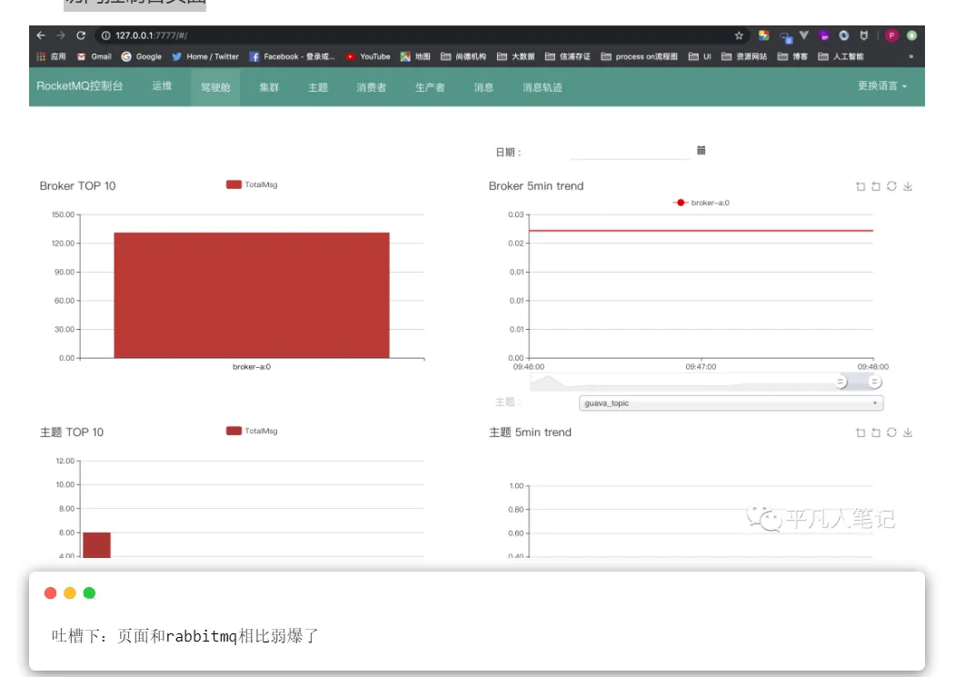Open the 信息存证 bookmark folder
This screenshot has height=677, width=955.
[x=568, y=56]
